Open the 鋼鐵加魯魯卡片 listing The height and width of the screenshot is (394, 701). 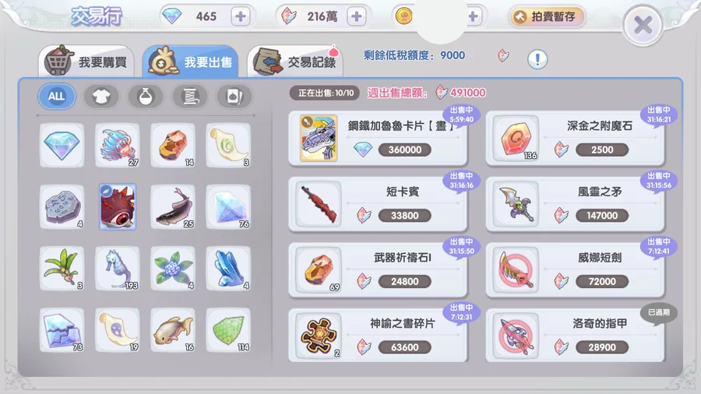click(378, 139)
